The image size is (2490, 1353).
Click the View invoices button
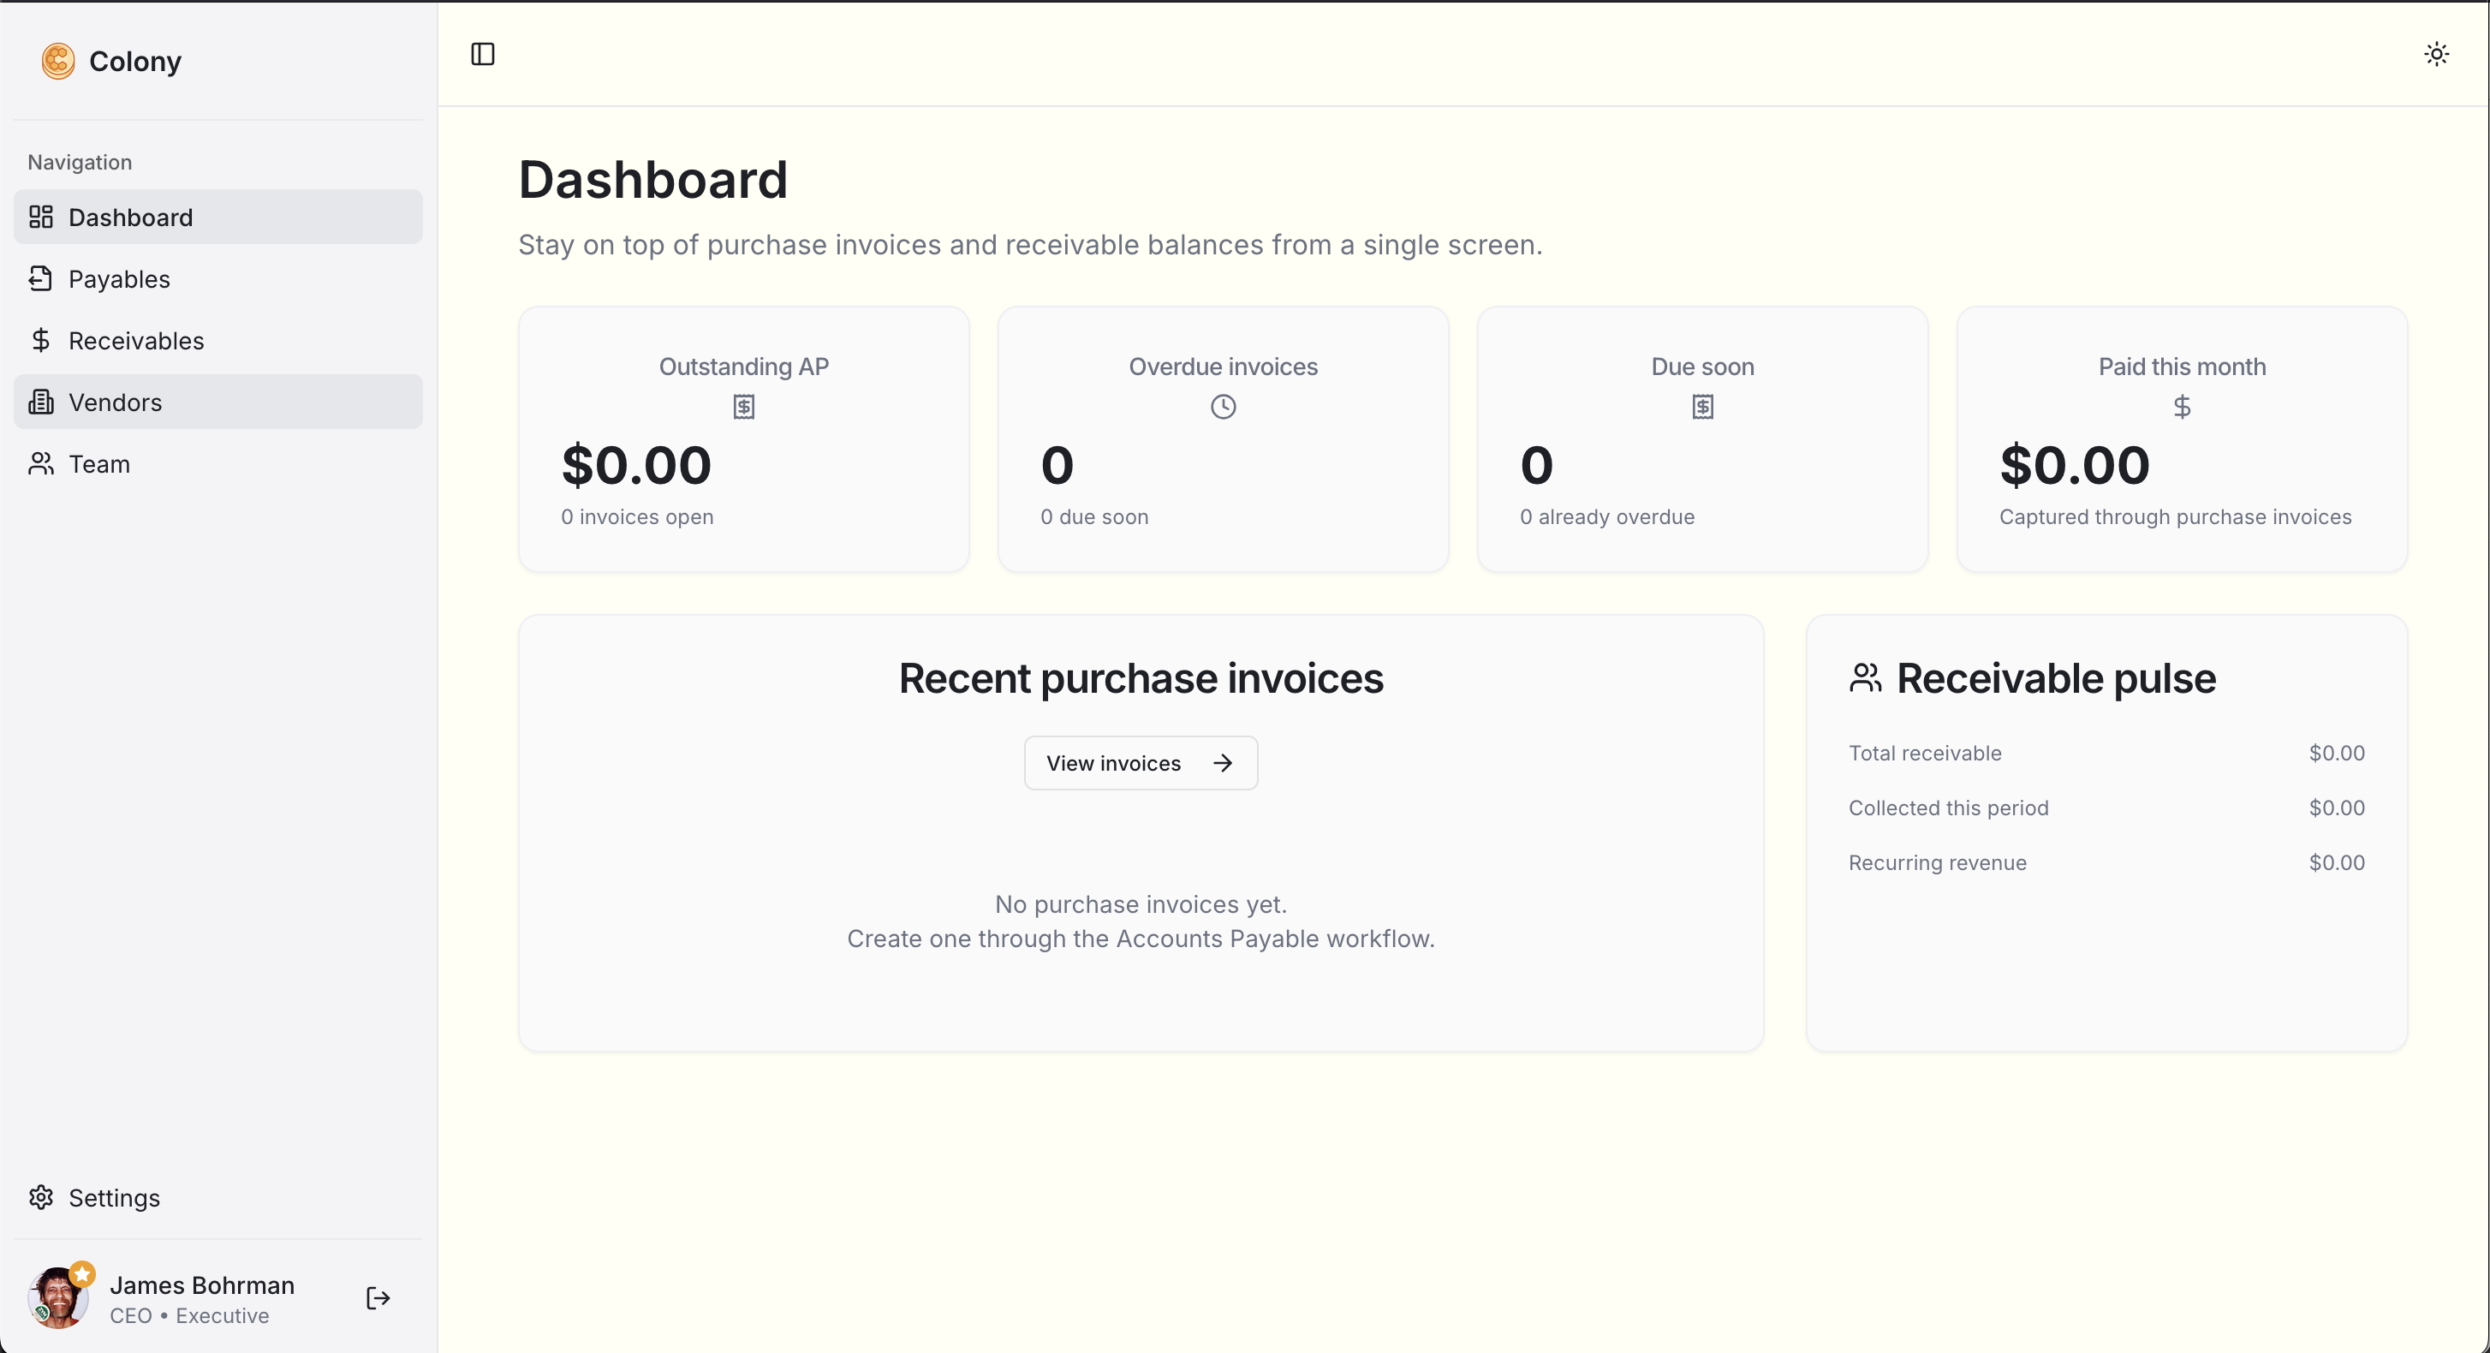(x=1141, y=762)
